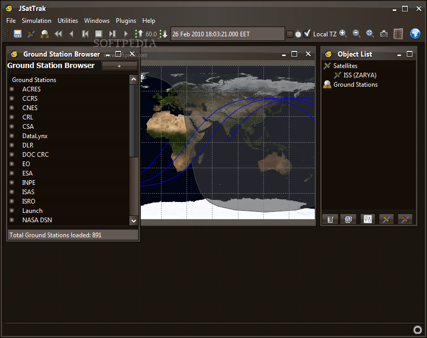
Task: Click scroll down arrow in station list
Action: pyautogui.click(x=134, y=221)
